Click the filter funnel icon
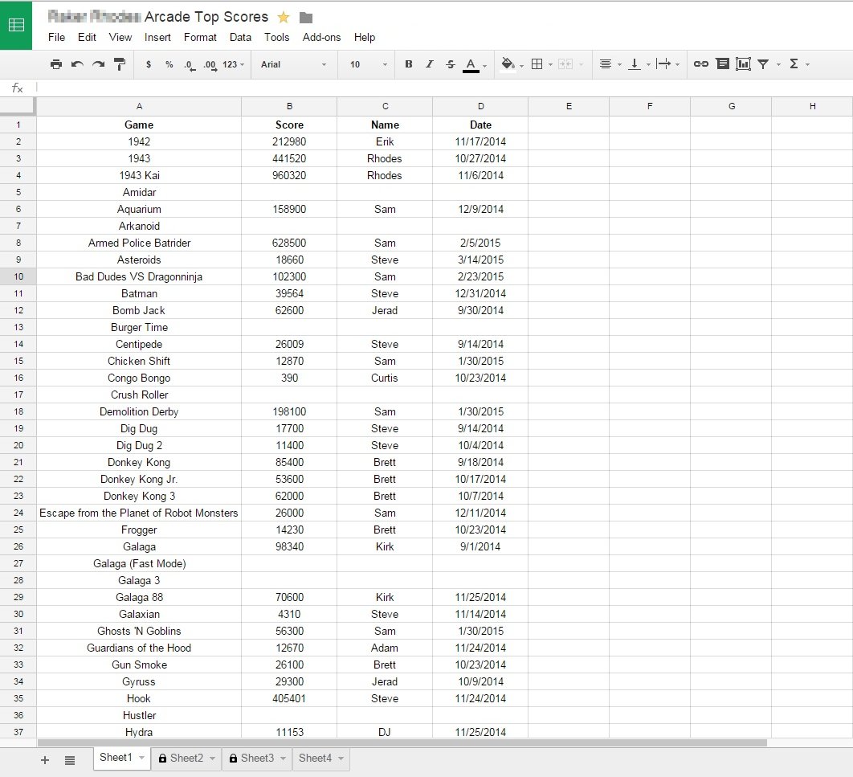The image size is (853, 777). [763, 64]
